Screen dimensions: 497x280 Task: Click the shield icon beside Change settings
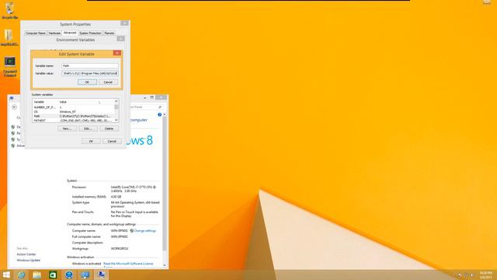(x=131, y=231)
